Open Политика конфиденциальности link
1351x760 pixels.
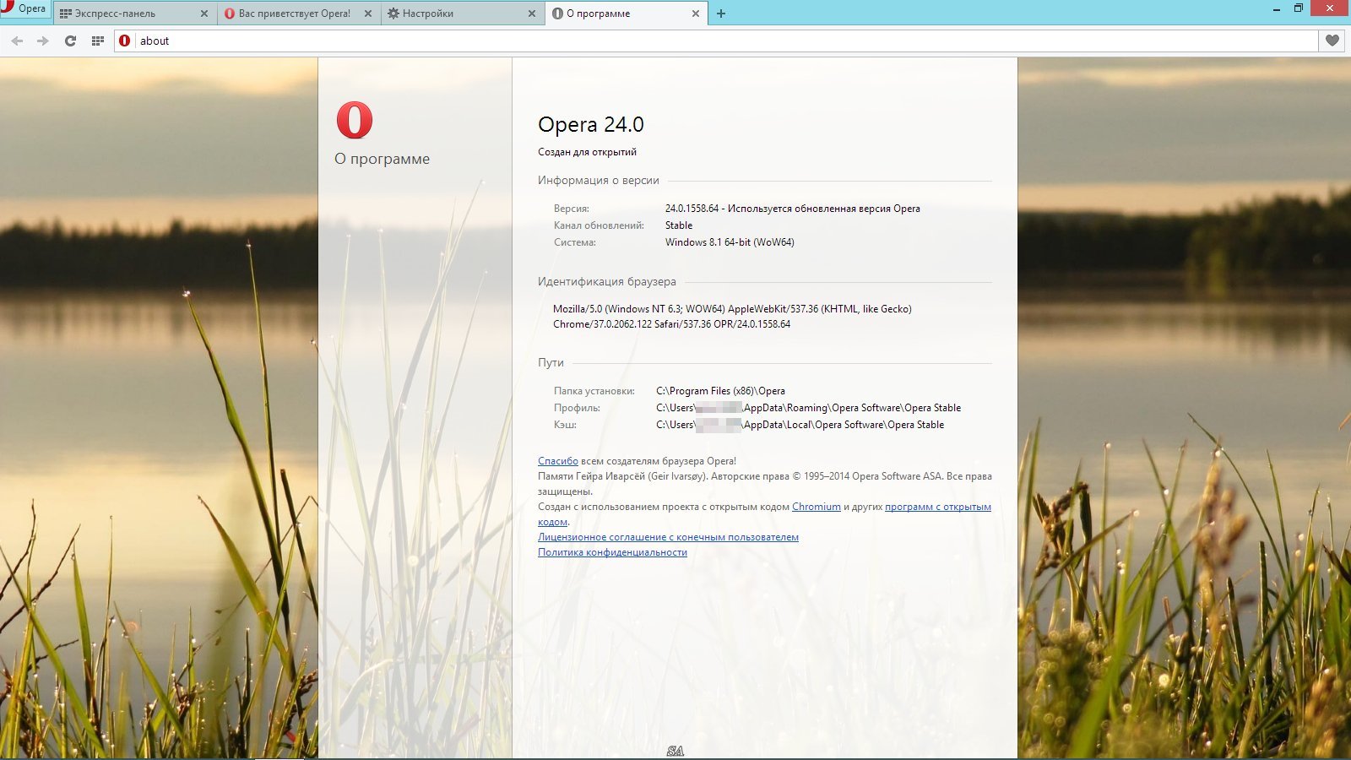pos(612,552)
